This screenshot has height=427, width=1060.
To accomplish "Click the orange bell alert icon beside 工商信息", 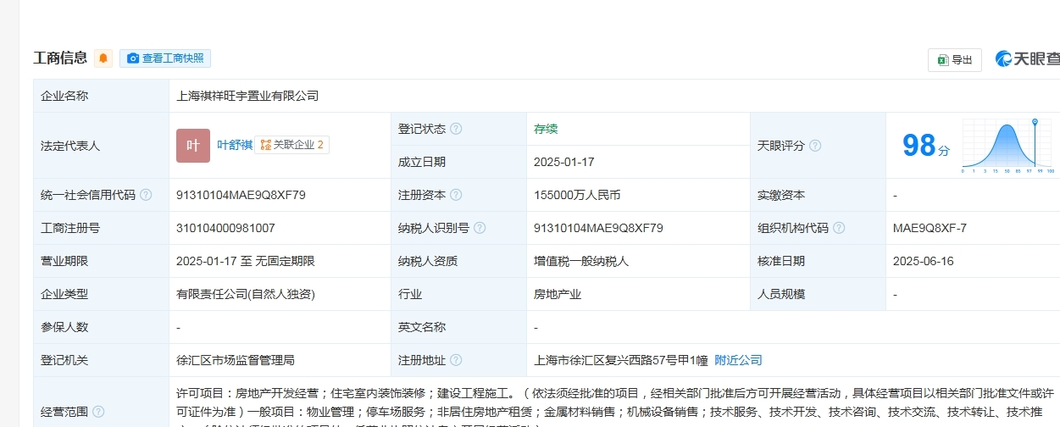I will coord(103,58).
